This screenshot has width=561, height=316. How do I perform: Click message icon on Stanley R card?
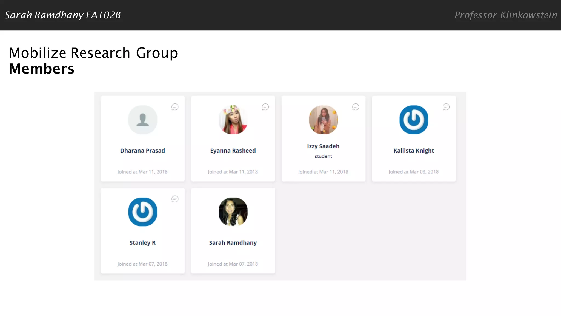(x=175, y=199)
